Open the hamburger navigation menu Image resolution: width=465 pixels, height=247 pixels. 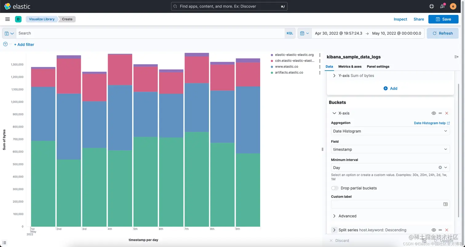coord(8,19)
